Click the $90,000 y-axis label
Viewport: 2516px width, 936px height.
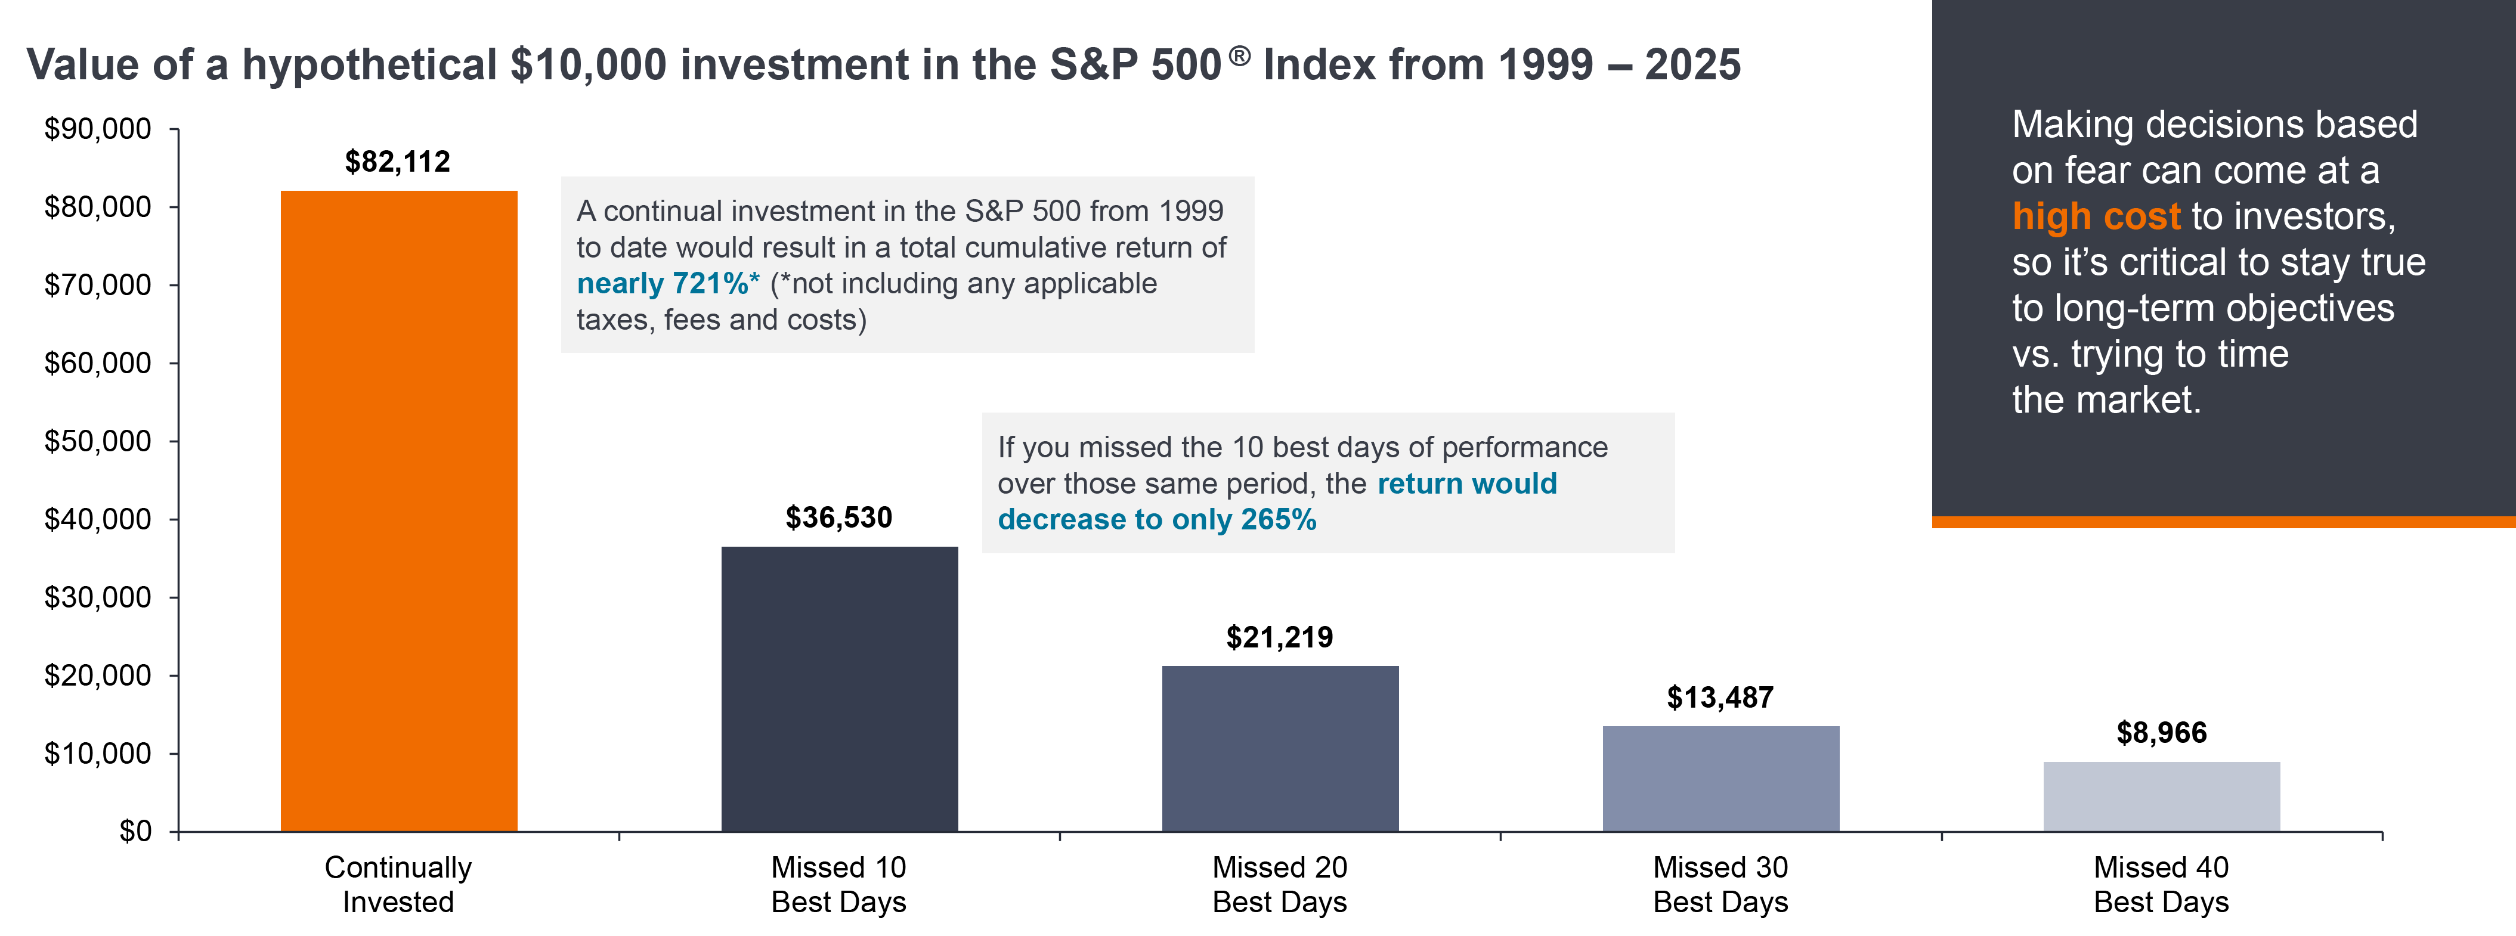coord(98,129)
